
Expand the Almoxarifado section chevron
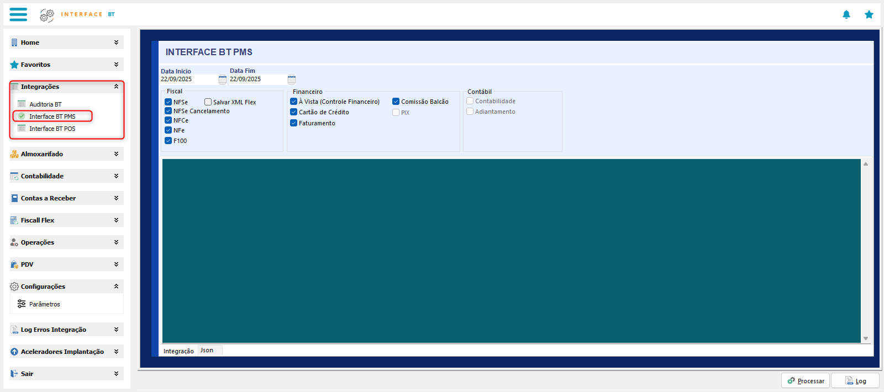click(116, 154)
